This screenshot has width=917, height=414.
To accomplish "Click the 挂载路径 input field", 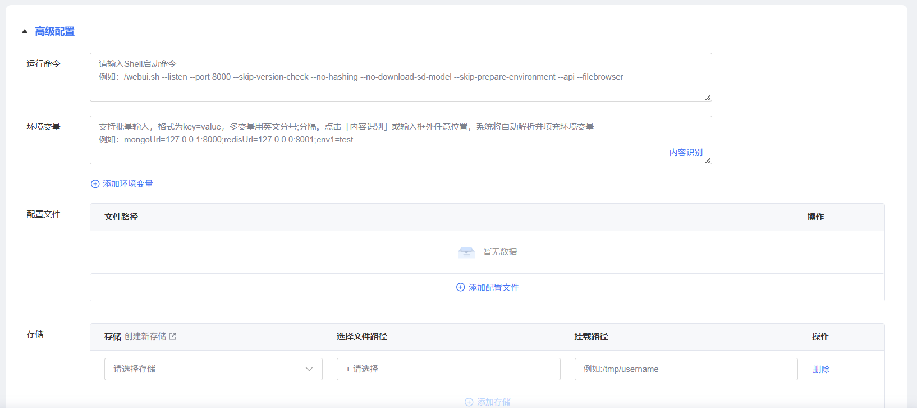I will coord(686,369).
